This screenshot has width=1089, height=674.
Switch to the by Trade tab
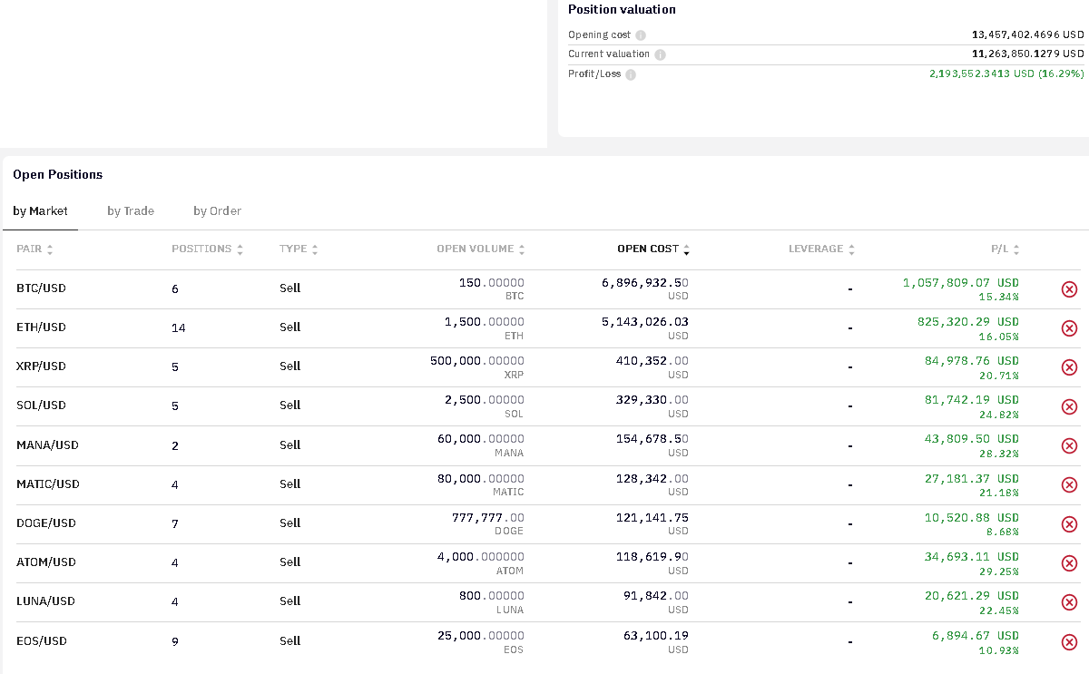(x=131, y=211)
